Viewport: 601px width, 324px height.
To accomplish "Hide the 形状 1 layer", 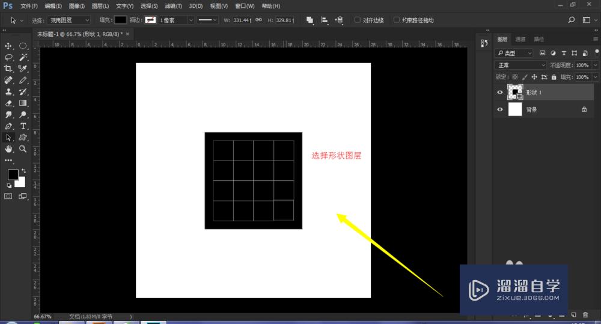I will click(x=500, y=93).
